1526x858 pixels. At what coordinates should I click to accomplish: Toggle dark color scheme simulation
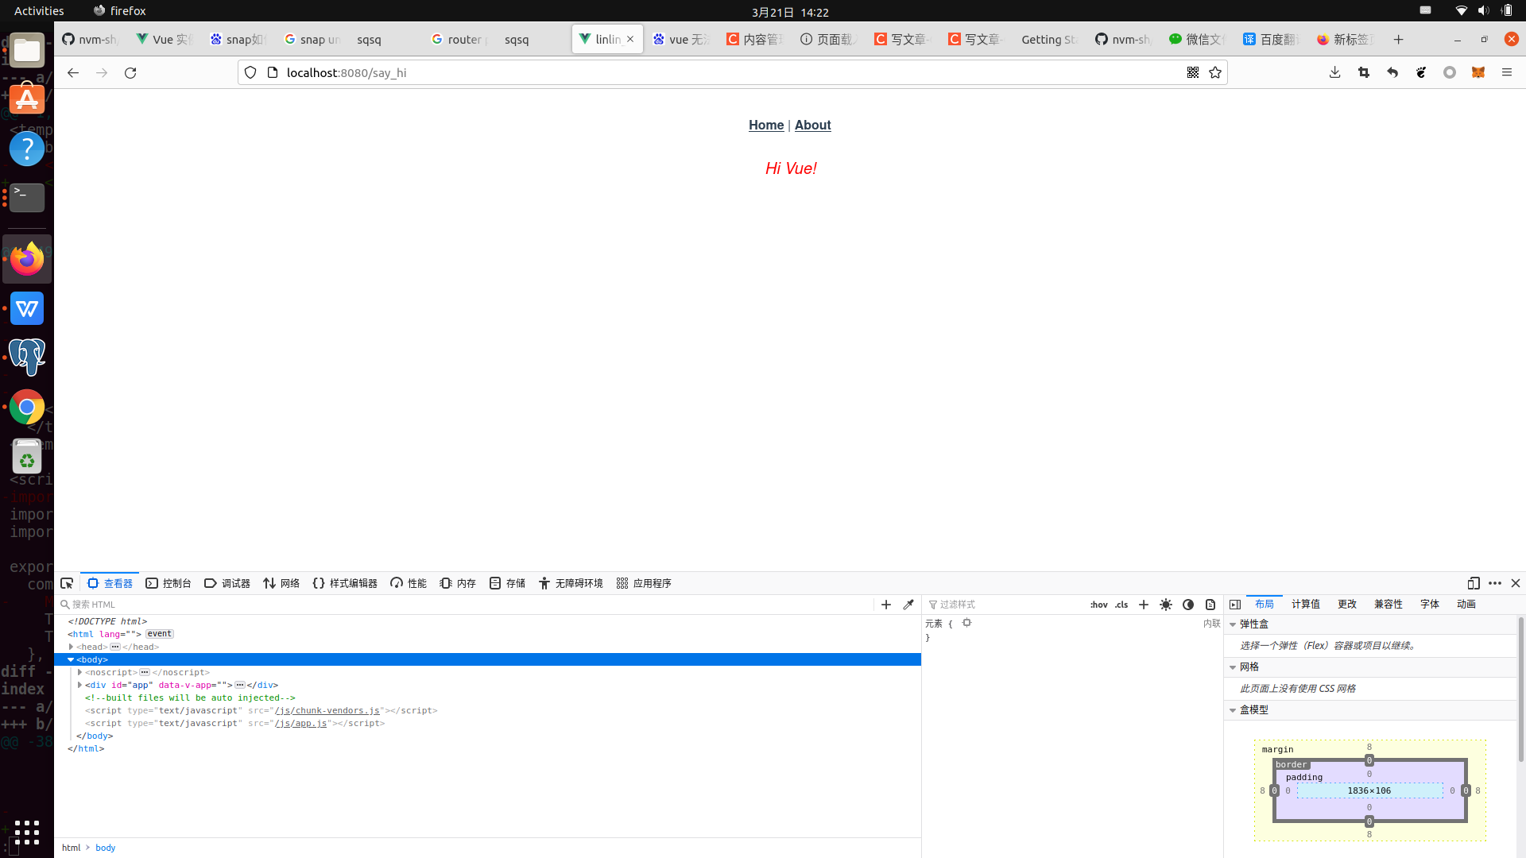click(1188, 605)
